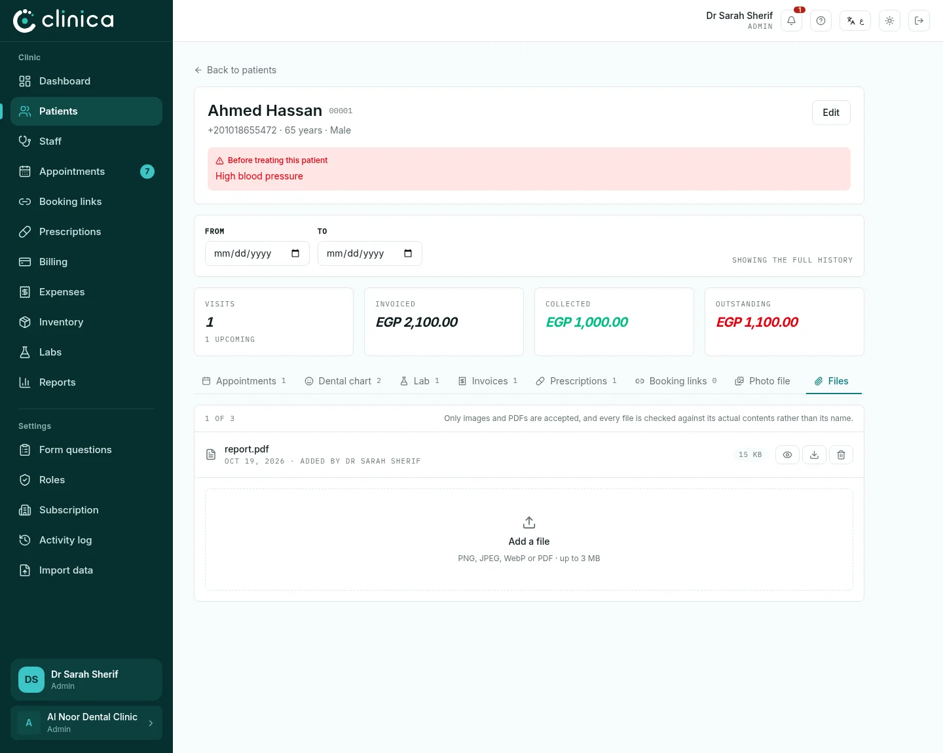Viewport: 943px width, 753px height.
Task: Click the Add a file drop area
Action: tap(529, 540)
